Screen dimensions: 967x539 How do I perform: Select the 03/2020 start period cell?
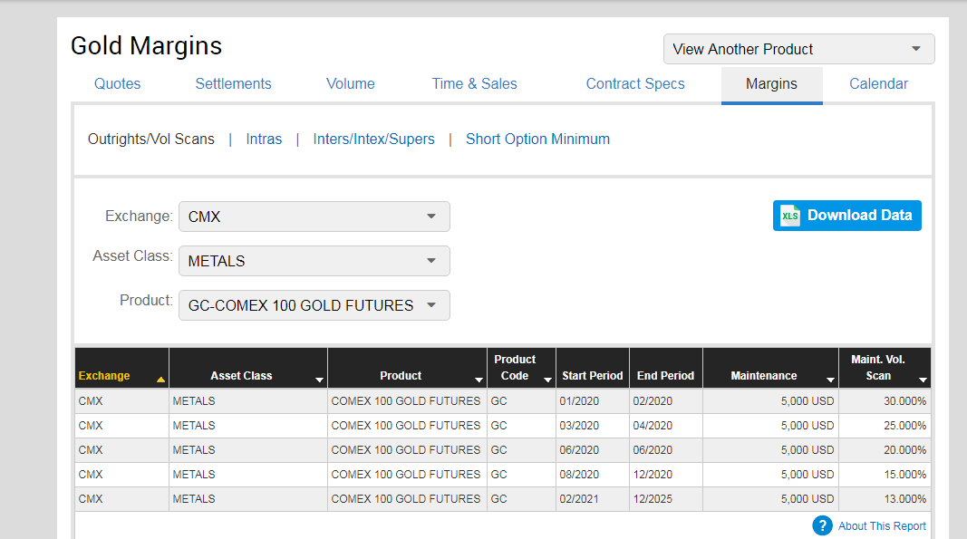point(593,426)
